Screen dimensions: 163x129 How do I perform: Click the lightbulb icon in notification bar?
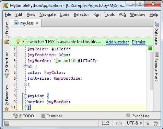[18, 41]
